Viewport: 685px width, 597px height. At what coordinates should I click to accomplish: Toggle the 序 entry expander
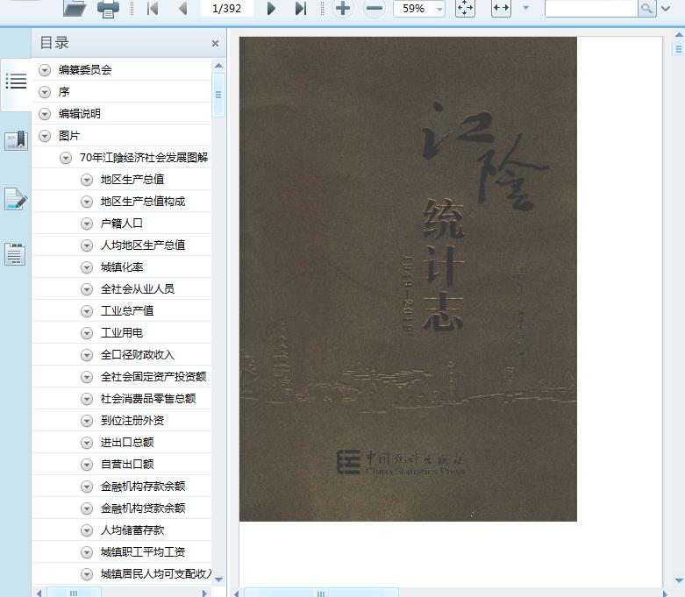45,92
